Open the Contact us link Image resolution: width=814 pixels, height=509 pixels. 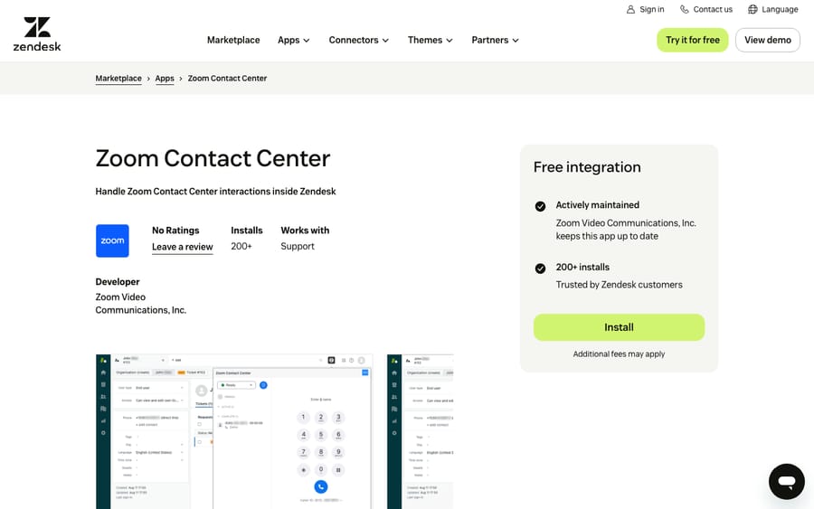pos(706,9)
